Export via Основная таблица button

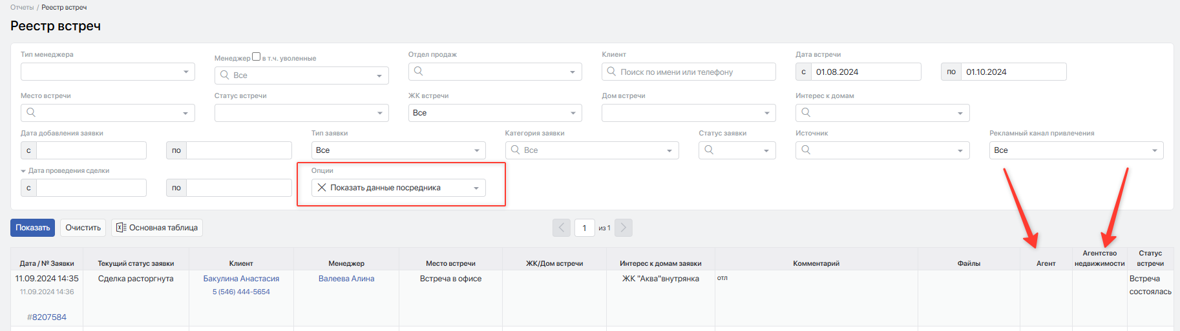coord(157,228)
